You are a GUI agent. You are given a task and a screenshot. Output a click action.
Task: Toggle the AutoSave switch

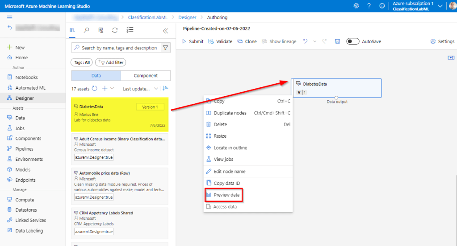pyautogui.click(x=353, y=41)
